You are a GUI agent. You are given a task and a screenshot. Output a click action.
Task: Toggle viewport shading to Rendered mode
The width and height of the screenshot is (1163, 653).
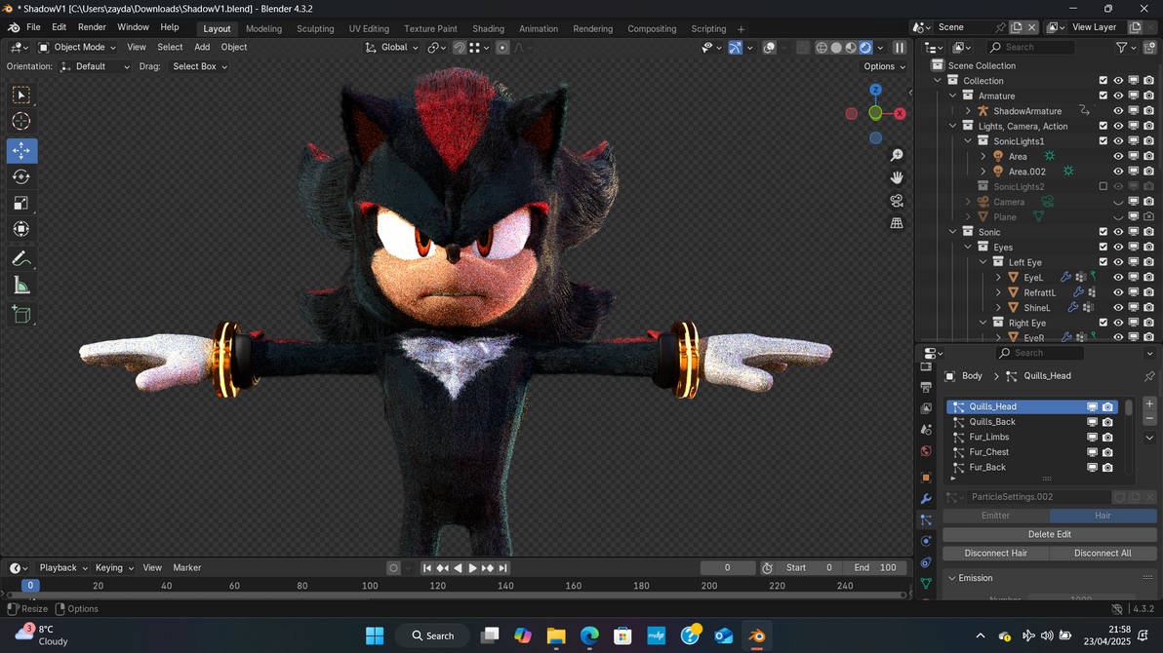[x=865, y=46]
